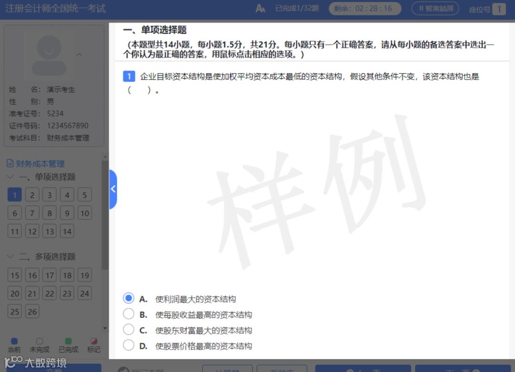Screen dimensions: 515x372
Task: Collapse the candidate info chevron beside avatar
Action: tap(79, 54)
